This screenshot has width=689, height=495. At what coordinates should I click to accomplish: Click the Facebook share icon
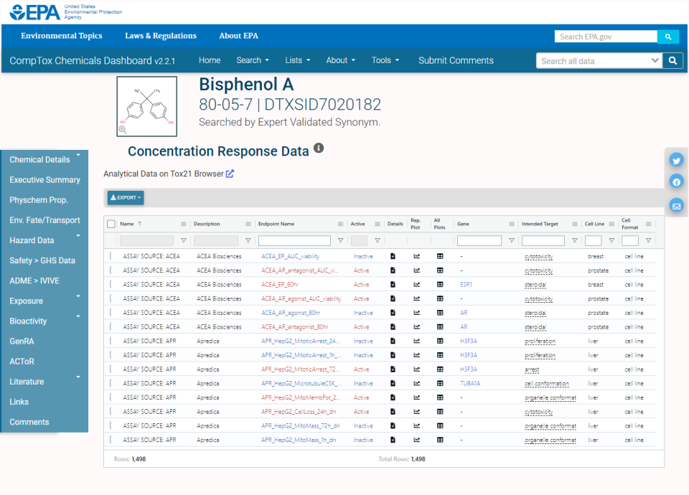coord(675,181)
